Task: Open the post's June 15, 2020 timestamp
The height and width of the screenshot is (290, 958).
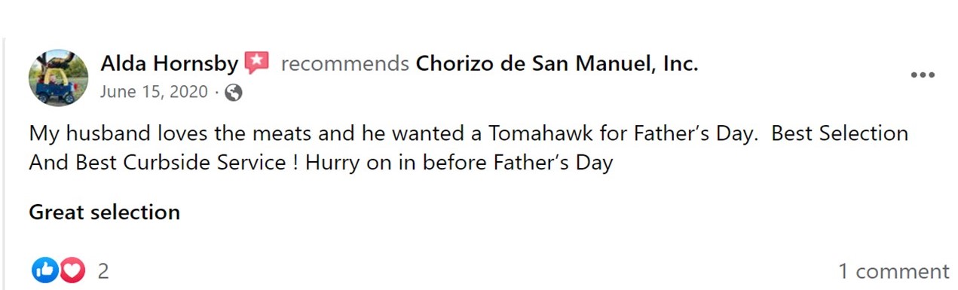Action: coord(154,92)
